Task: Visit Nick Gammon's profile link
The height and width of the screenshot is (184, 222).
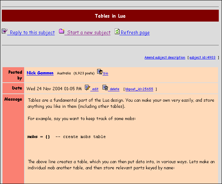Action: (40, 73)
